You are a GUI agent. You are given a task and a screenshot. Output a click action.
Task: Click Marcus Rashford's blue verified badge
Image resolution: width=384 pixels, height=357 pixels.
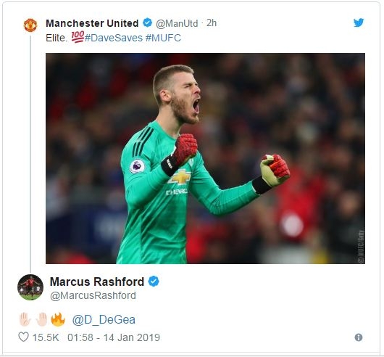pos(154,282)
